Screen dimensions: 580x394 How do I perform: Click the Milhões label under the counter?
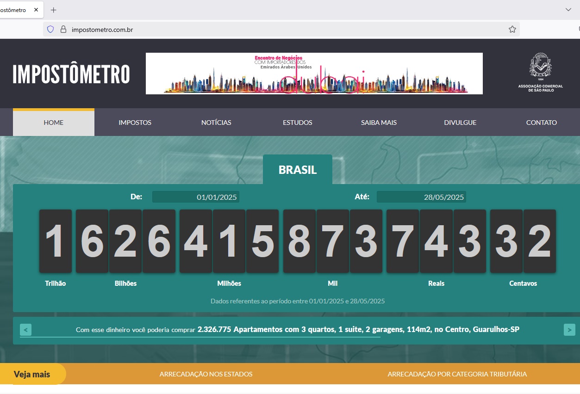pyautogui.click(x=229, y=283)
